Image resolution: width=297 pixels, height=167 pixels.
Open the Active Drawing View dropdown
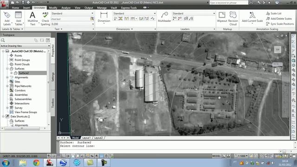(x=25, y=46)
